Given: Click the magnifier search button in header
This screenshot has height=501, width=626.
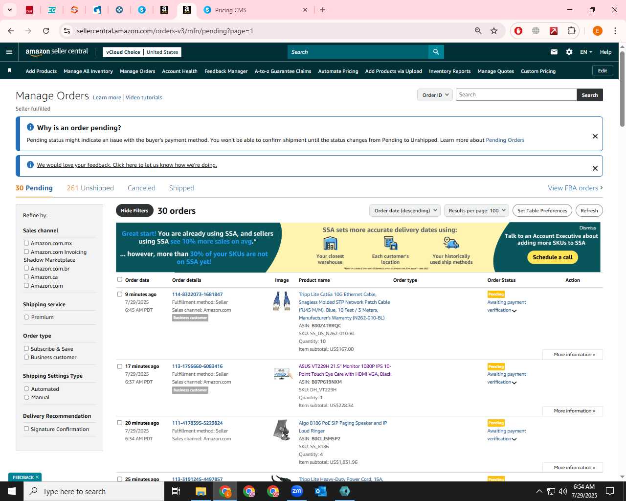Looking at the screenshot, I should coord(436,52).
